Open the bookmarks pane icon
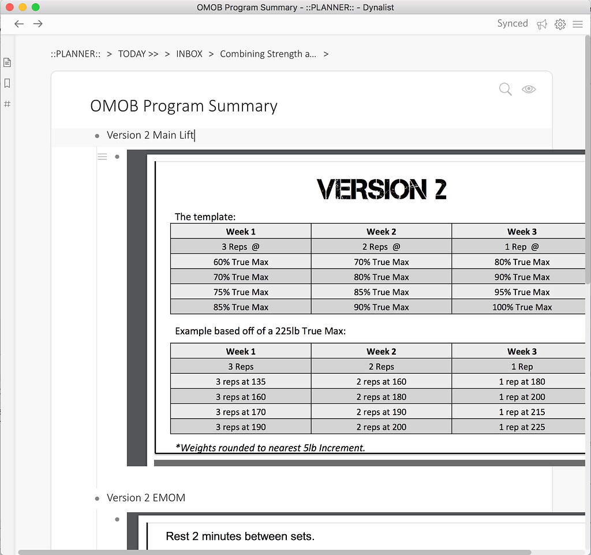 tap(8, 83)
